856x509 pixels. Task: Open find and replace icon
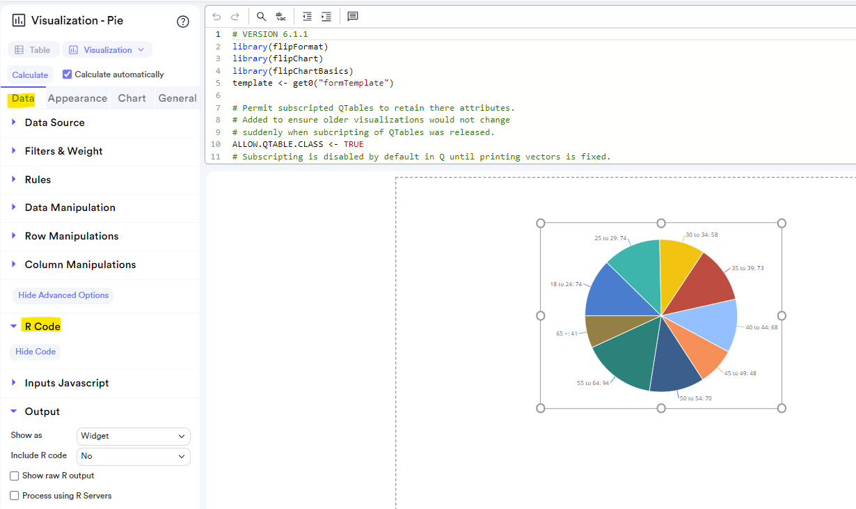point(280,16)
